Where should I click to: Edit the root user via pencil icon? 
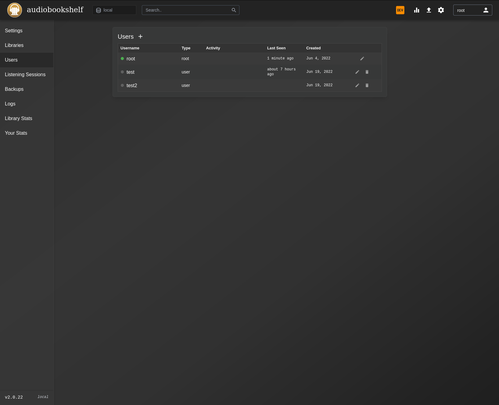[362, 59]
